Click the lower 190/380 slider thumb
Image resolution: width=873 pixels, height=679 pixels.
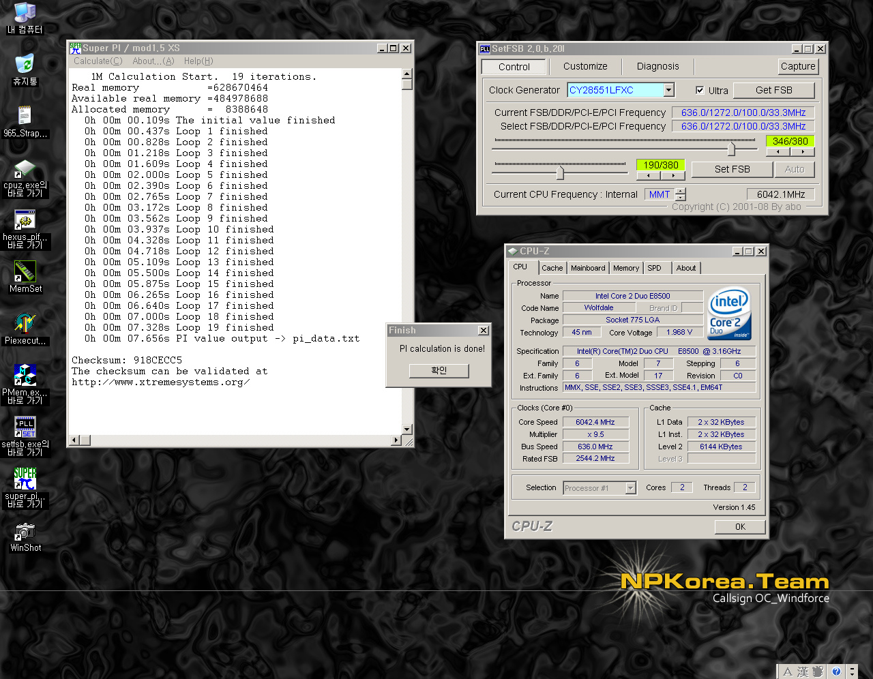pos(560,172)
